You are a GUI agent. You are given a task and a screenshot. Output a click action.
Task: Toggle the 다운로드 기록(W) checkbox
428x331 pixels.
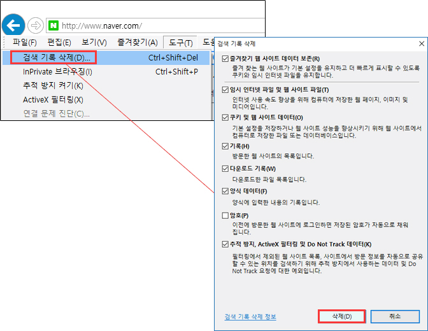(224, 169)
